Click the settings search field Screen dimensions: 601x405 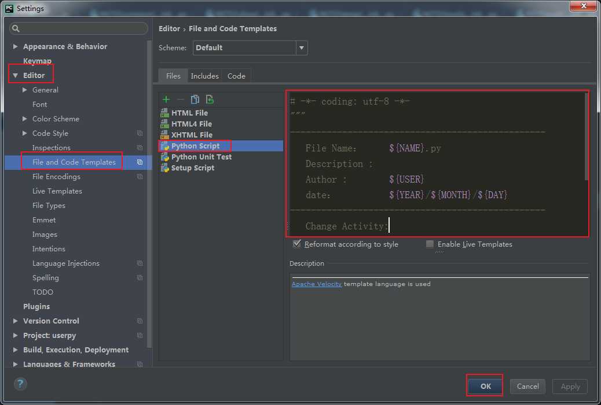(x=79, y=28)
